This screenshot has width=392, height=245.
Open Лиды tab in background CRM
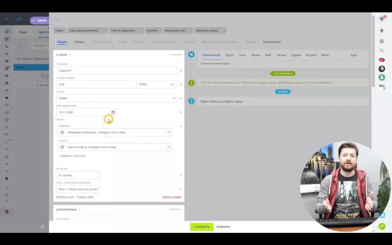tap(23, 32)
